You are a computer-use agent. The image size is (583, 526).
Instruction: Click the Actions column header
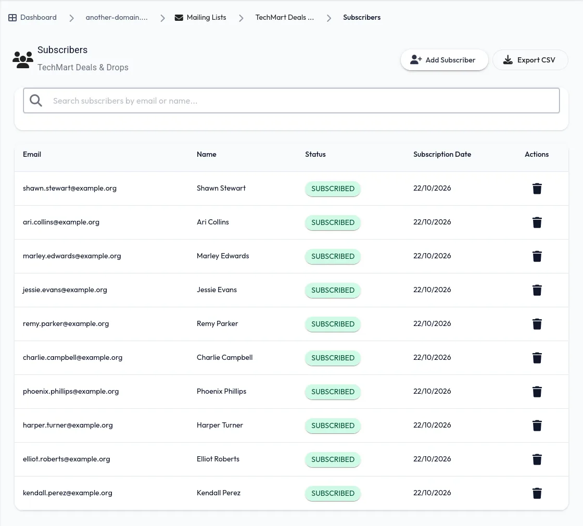537,154
